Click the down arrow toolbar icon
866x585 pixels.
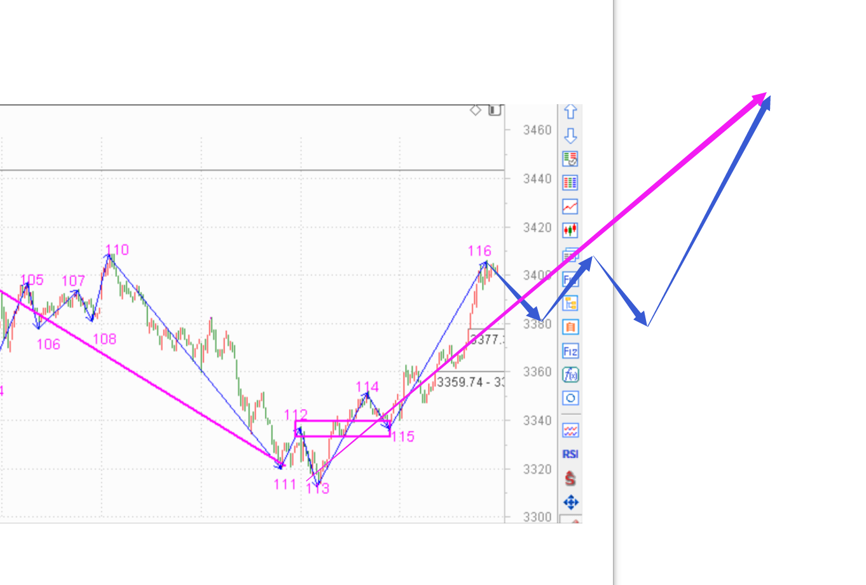[x=570, y=135]
